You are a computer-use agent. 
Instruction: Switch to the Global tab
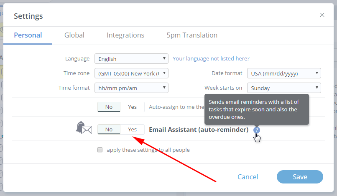tap(74, 35)
